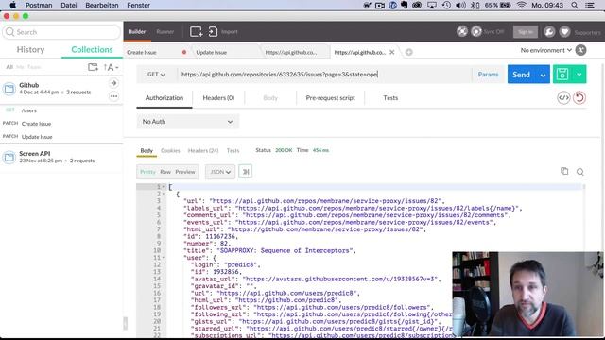Open the Headers (0) request tab
Viewport: 605px width, 340px height.
tap(218, 98)
